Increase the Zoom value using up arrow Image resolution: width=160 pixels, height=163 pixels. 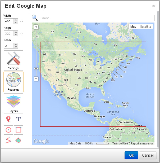(x=16, y=44)
